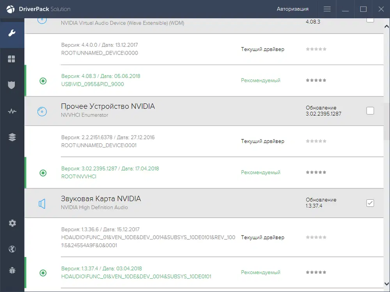
Task: Click the Авторизация login link
Action: [292, 9]
